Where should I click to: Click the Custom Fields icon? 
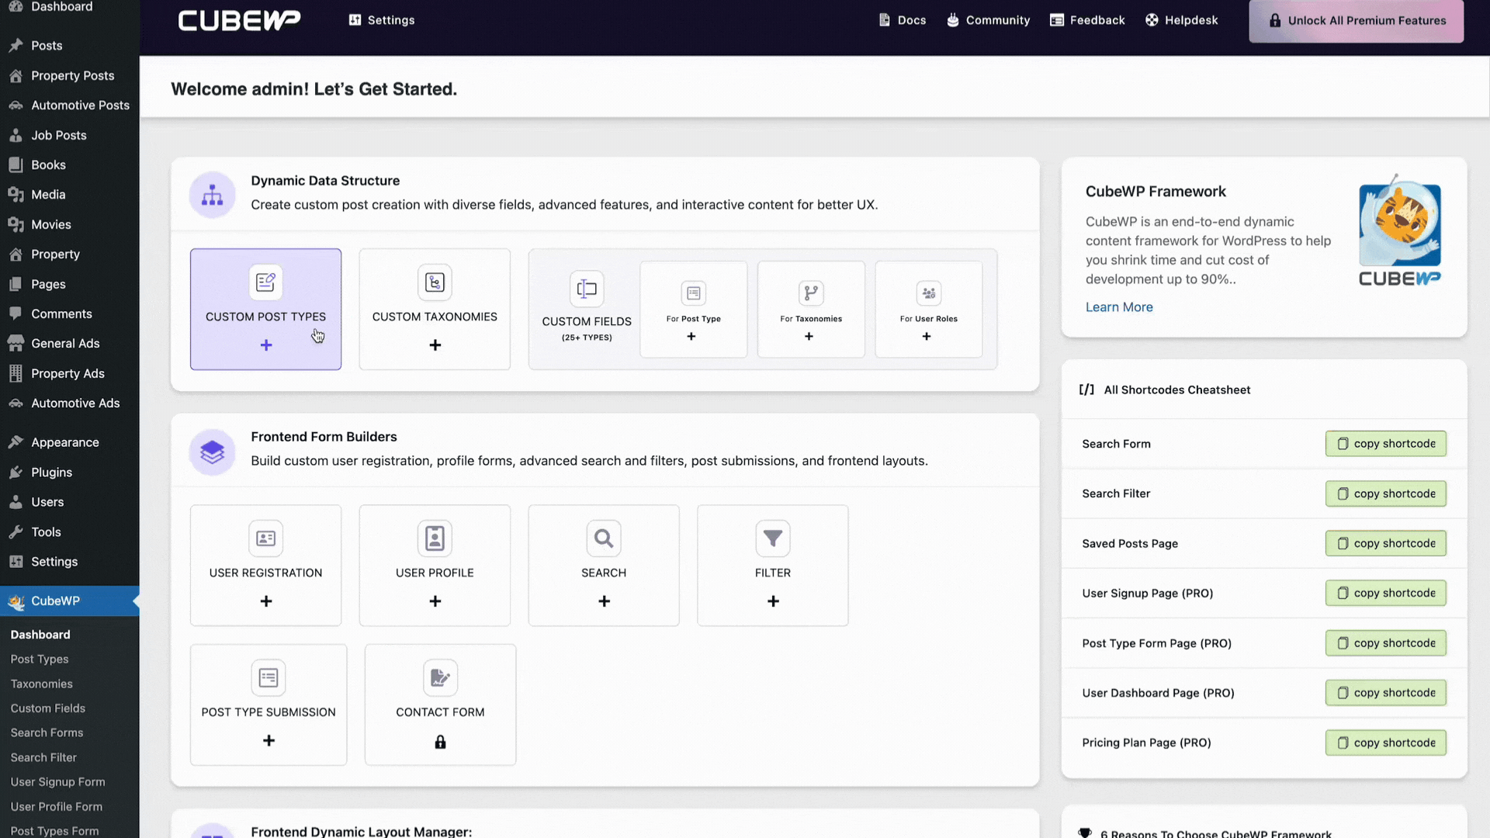[x=587, y=289]
